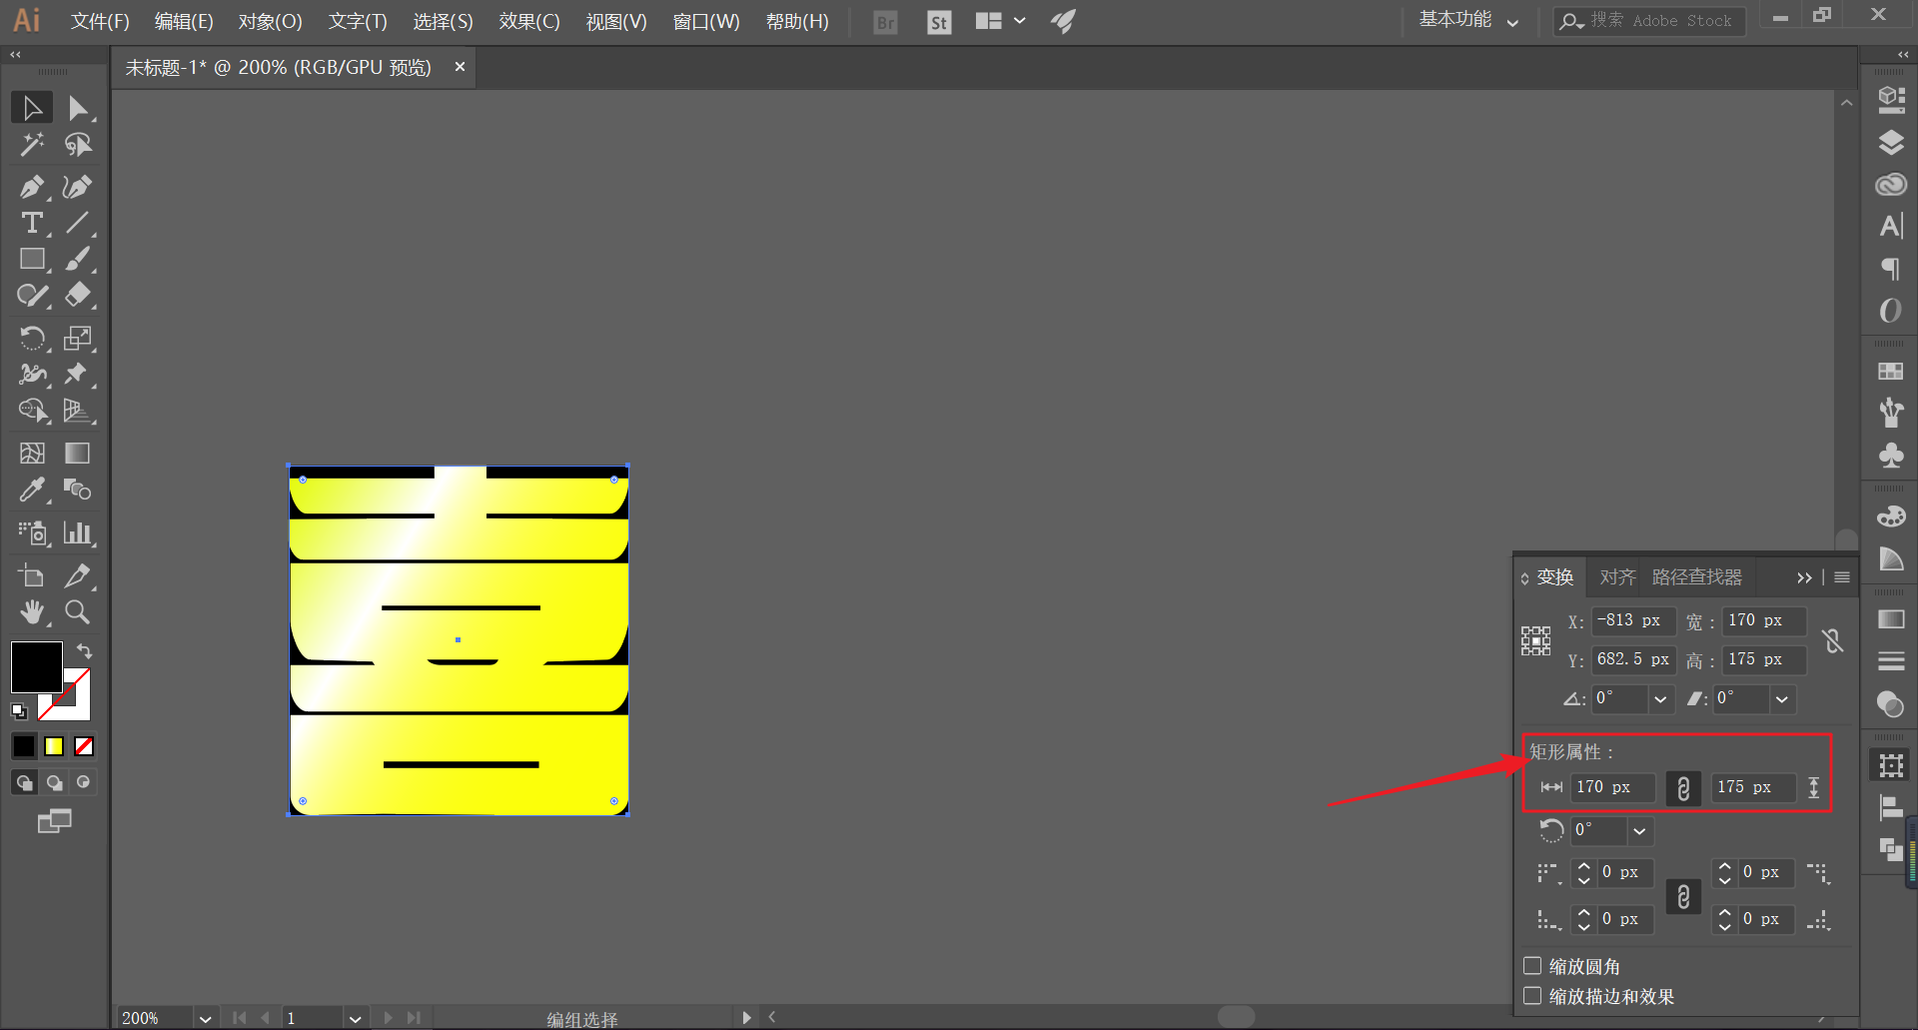Select the Pen tool
The width and height of the screenshot is (1918, 1030).
(x=32, y=187)
